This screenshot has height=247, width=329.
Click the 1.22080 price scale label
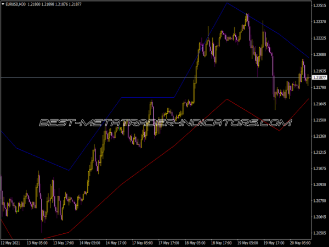coord(320,54)
